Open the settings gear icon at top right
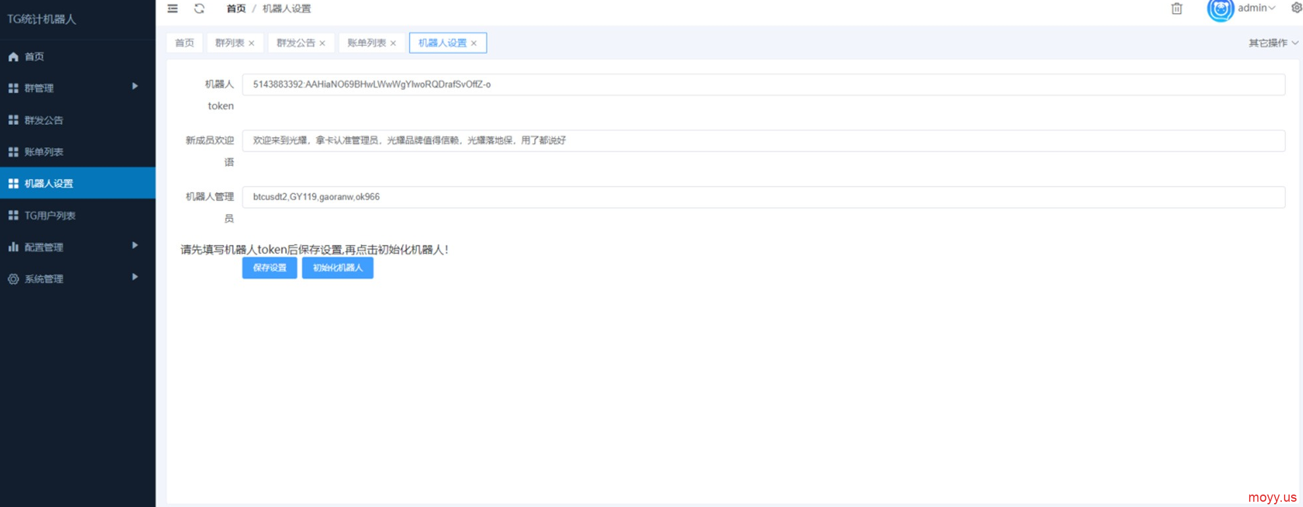The image size is (1303, 507). (x=1296, y=8)
